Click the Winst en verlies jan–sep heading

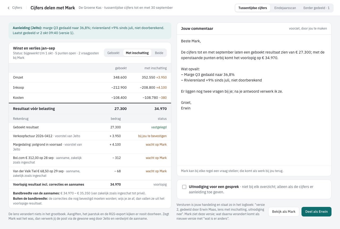coord(34,48)
